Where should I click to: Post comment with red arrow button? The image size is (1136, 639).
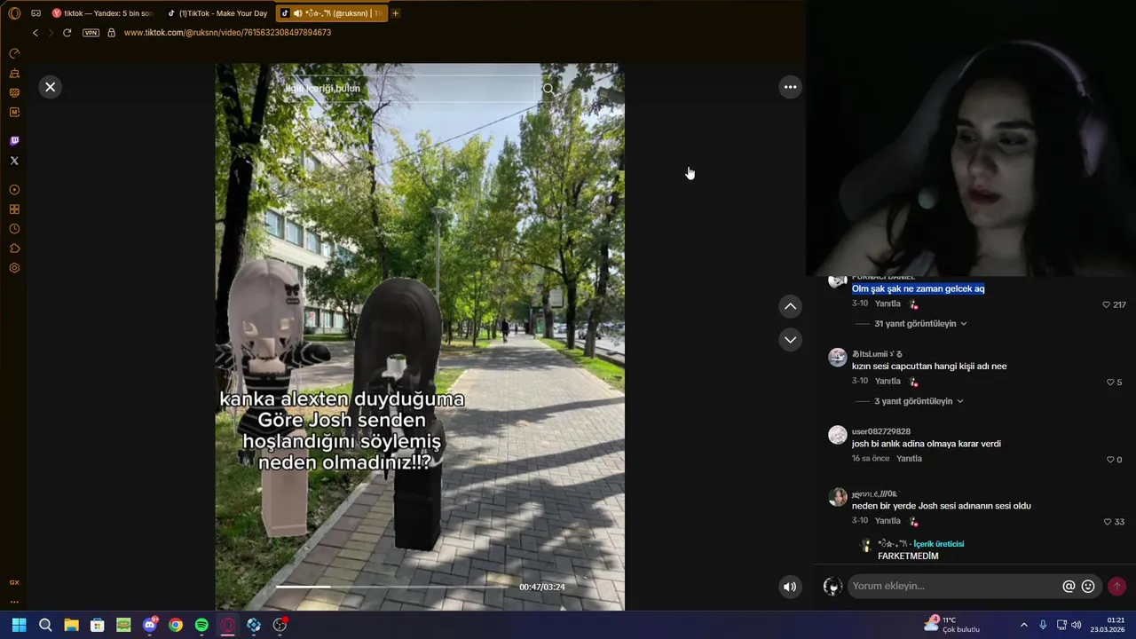pos(1116,587)
